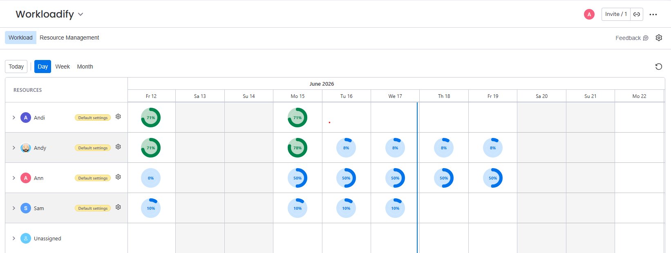Open Ann's 50% workload on Fr 19
The height and width of the screenshot is (253, 671).
(x=493, y=178)
